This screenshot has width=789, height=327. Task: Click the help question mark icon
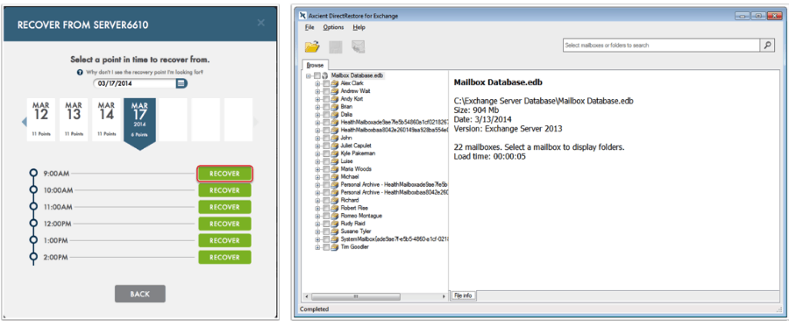(x=80, y=73)
